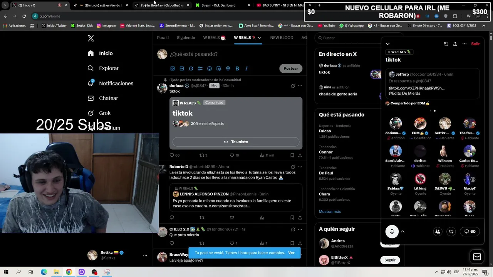Like Roberto D's post

click(x=232, y=218)
